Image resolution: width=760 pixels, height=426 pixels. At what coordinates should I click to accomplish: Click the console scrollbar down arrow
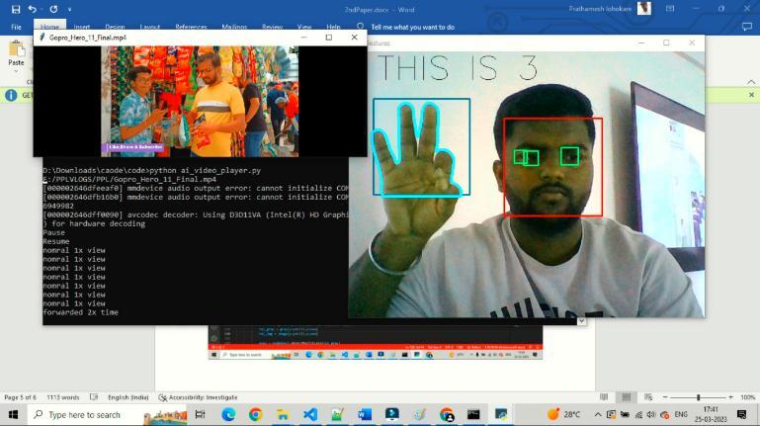point(581,321)
